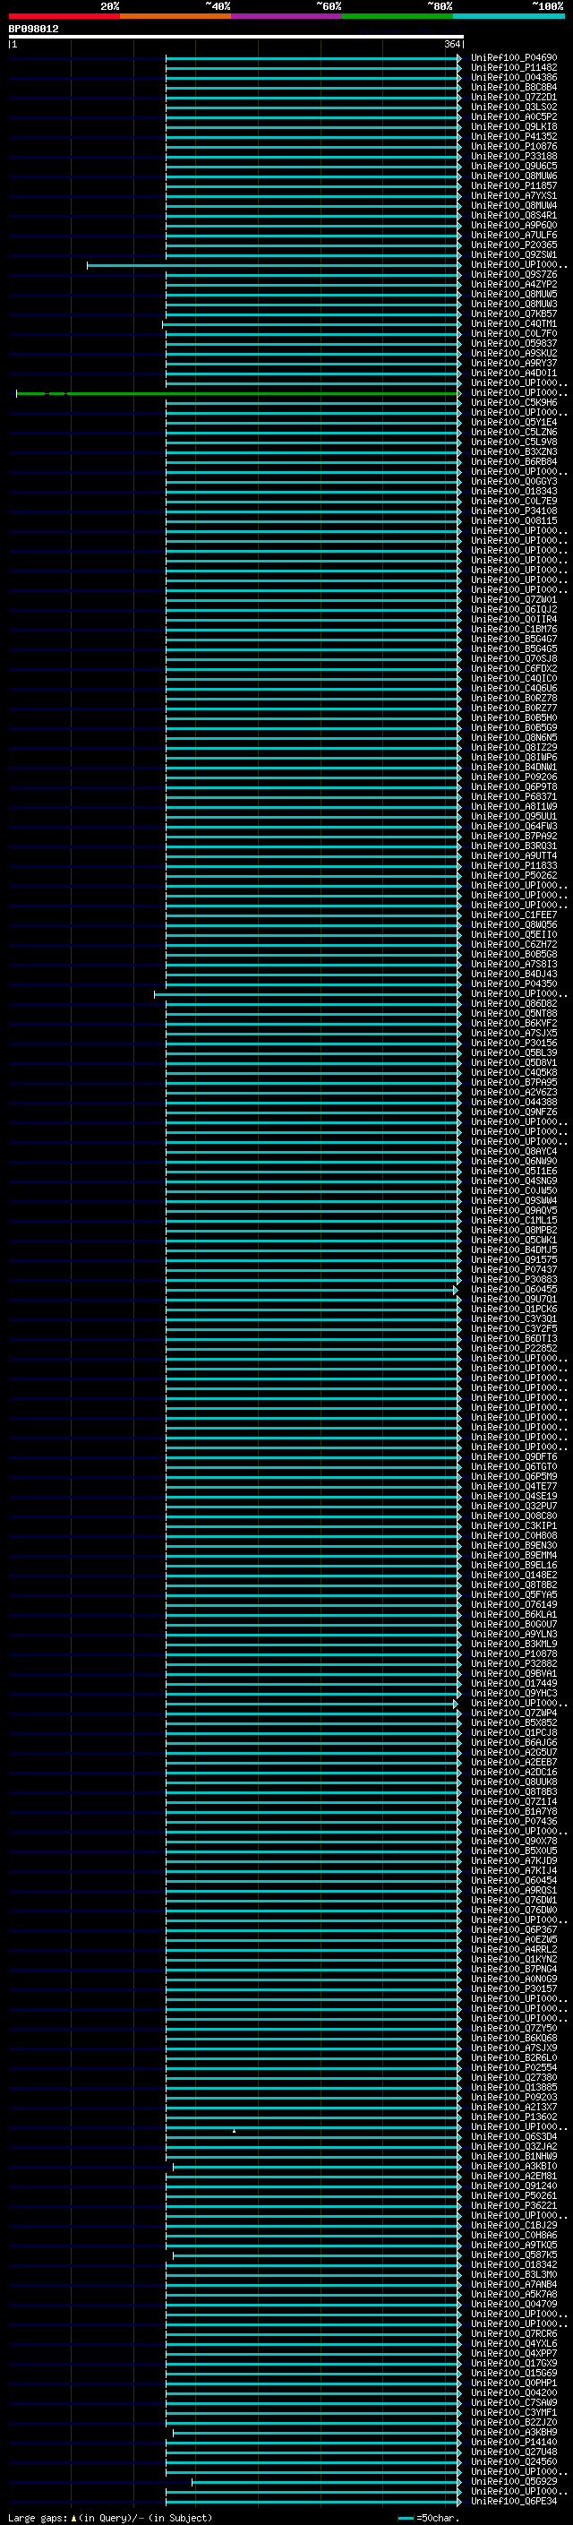Screen dimensions: 573x2525
Task: Select hit label UniRef100_A9P6Q0
Action: coord(514,226)
